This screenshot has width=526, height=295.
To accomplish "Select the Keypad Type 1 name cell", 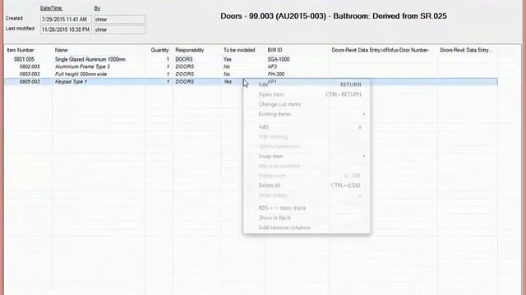I will [x=71, y=82].
